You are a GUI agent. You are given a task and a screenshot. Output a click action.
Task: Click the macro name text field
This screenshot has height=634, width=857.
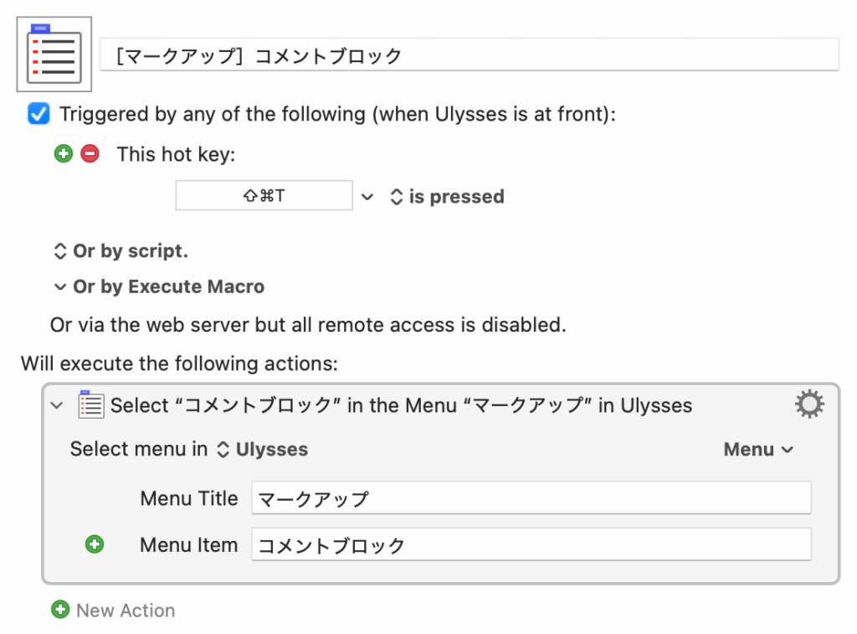469,56
